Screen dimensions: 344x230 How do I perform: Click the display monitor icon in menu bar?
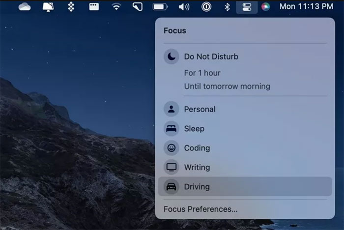[x=48, y=7]
